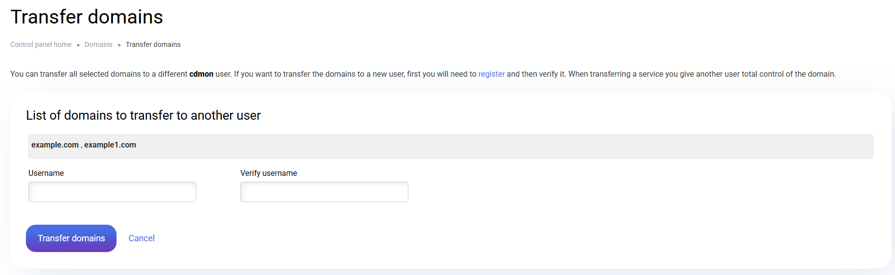Click the breadcrumb separator after Domains
The height and width of the screenshot is (275, 895).
coord(119,45)
